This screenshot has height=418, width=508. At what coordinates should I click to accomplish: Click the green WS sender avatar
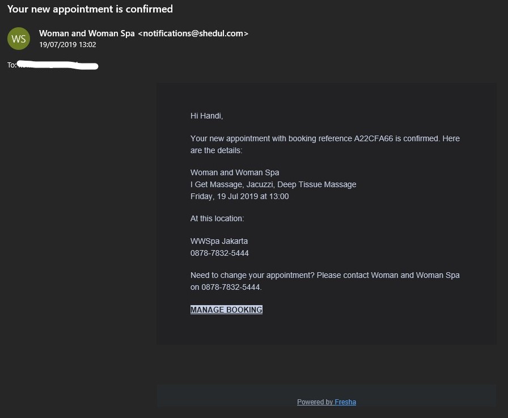[x=19, y=39]
